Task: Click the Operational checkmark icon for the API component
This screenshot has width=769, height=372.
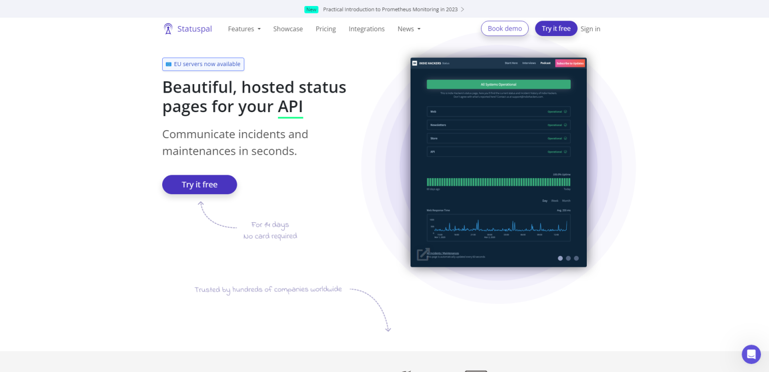Action: [x=567, y=151]
